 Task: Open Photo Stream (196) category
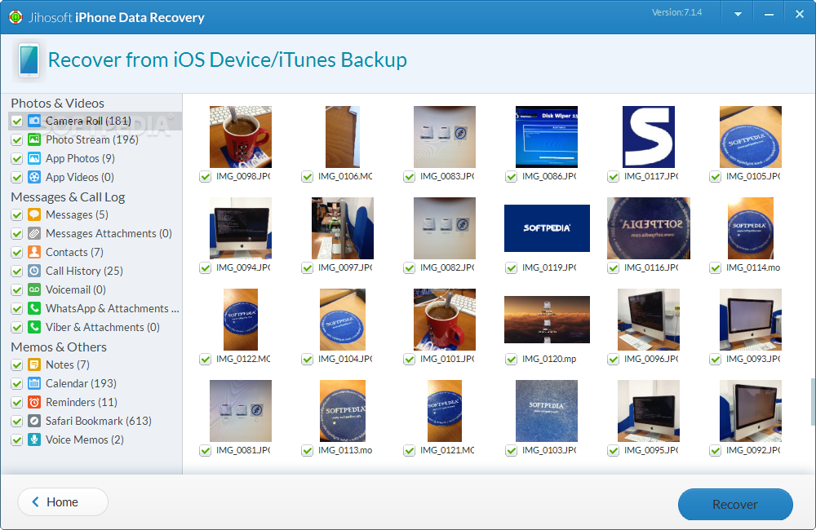point(91,139)
